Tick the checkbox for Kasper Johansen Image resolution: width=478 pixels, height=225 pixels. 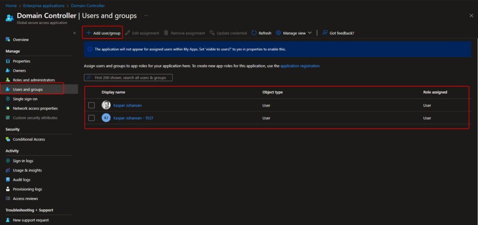[x=91, y=105]
